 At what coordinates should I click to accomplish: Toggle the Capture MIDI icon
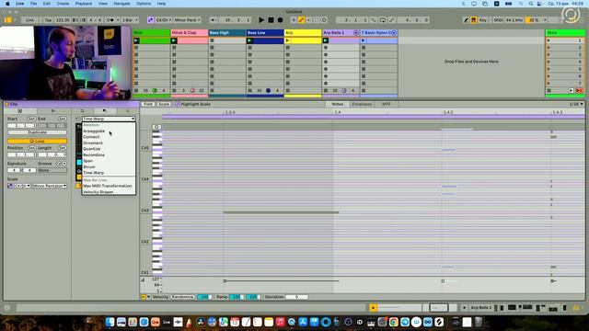pos(317,20)
